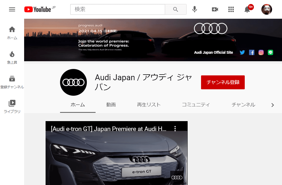Switch to the 再生リスト tab
The width and height of the screenshot is (282, 185).
point(149,105)
